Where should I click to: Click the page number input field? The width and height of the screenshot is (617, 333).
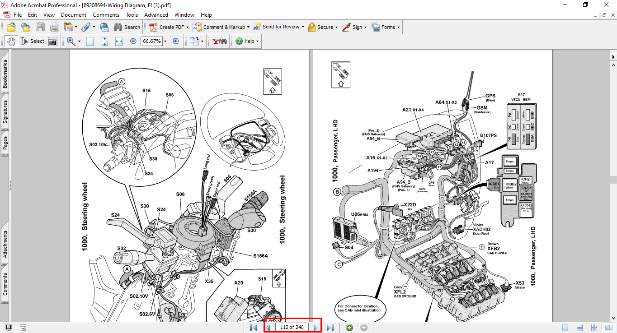coord(292,328)
